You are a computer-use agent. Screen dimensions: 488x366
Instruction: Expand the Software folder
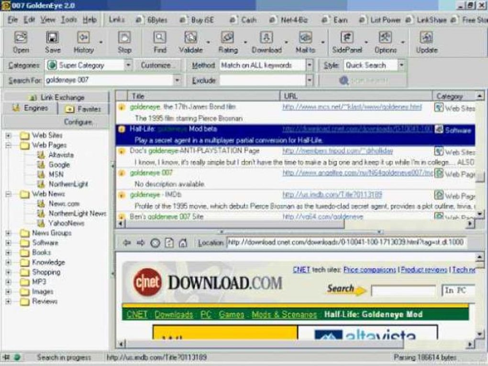point(9,243)
